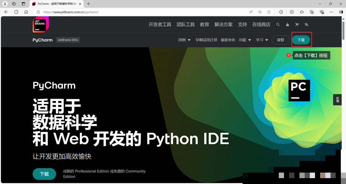Open a new browser tab with plus
The height and width of the screenshot is (184, 346).
click(x=88, y=4)
